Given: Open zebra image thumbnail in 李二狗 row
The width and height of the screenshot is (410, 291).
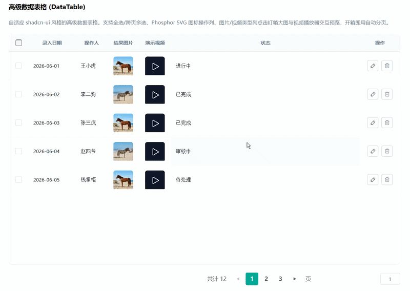Looking at the screenshot, I should [x=123, y=94].
